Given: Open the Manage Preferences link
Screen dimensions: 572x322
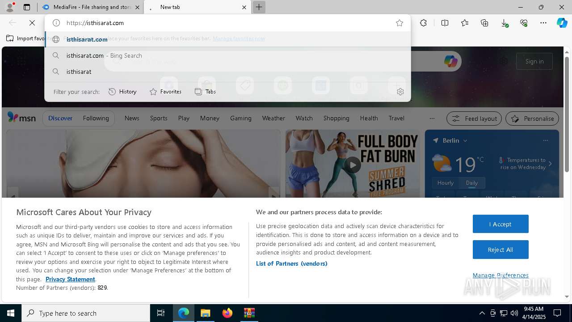Looking at the screenshot, I should click(x=500, y=275).
